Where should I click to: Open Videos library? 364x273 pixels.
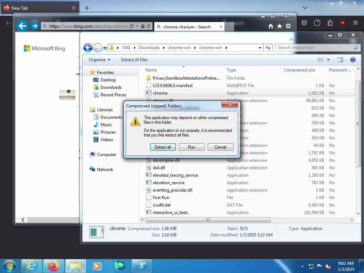(x=103, y=139)
